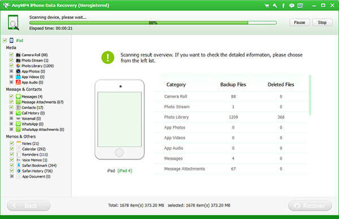Open Calendar (292) in the list
Viewport: 339px width, 219px height.
(34, 149)
